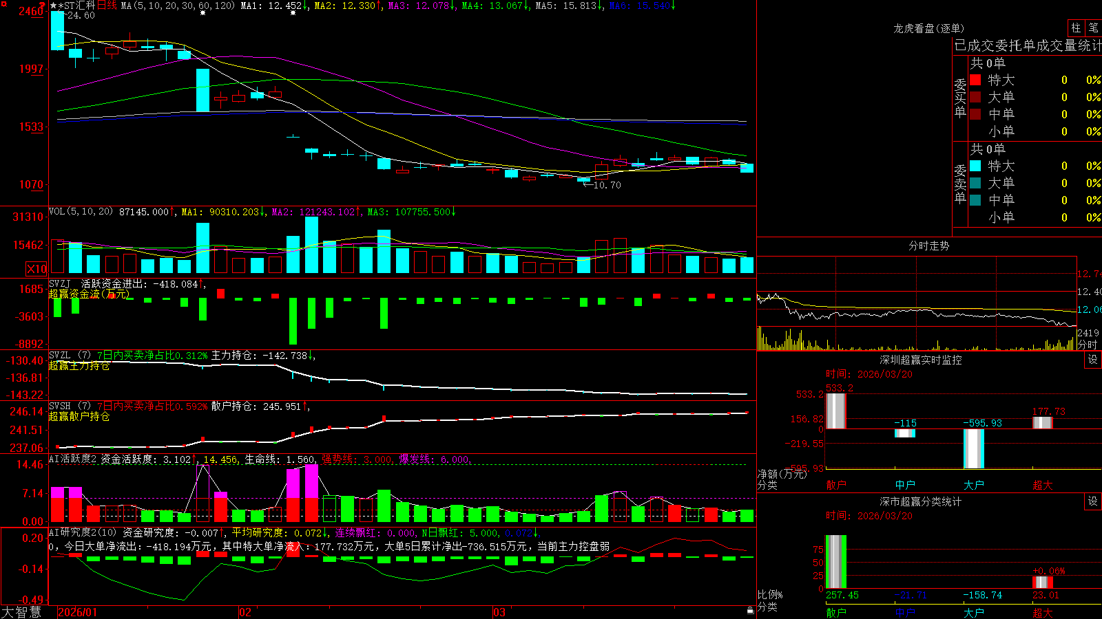Click the AI活跃度2 indicator label

(73, 459)
